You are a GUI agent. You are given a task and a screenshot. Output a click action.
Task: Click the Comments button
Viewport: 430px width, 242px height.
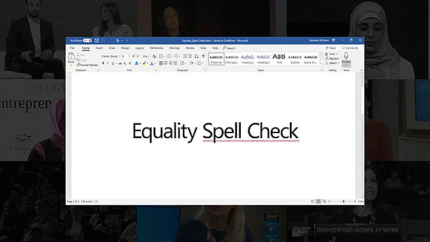(350, 48)
